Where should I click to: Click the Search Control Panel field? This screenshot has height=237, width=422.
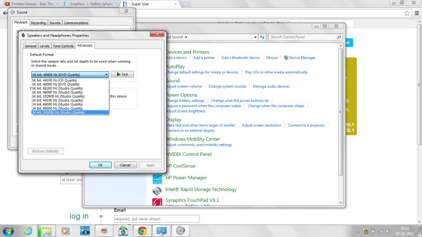305,37
